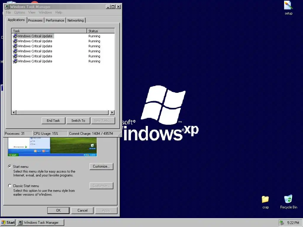Switch to the Networking tab
Screen dimensions: 303x227
pos(75,20)
